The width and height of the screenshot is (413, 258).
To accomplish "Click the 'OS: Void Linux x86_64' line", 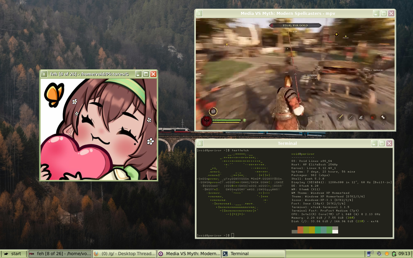I will point(312,161).
